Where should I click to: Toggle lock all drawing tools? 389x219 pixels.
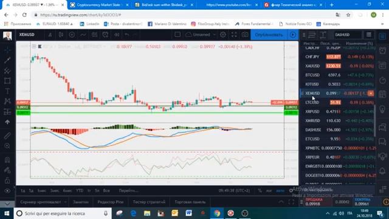coord(7,181)
